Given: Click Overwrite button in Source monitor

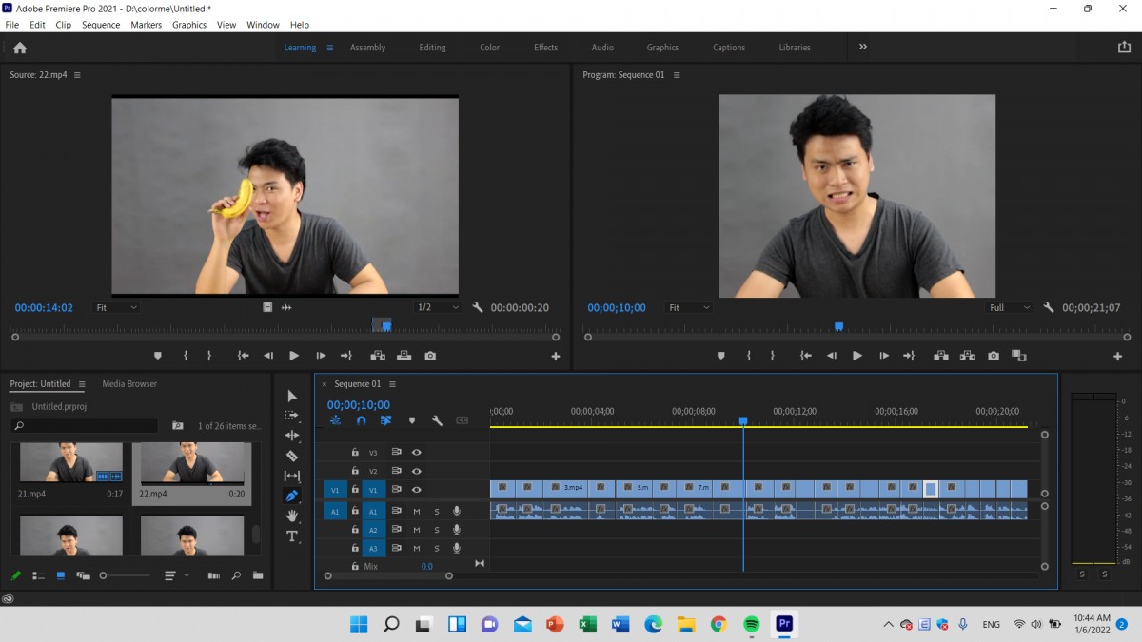Looking at the screenshot, I should tap(404, 356).
